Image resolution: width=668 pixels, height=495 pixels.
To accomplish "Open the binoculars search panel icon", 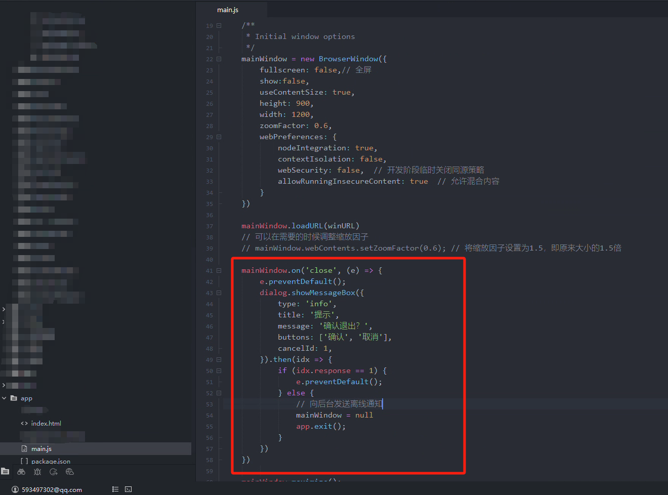I will pyautogui.click(x=21, y=472).
